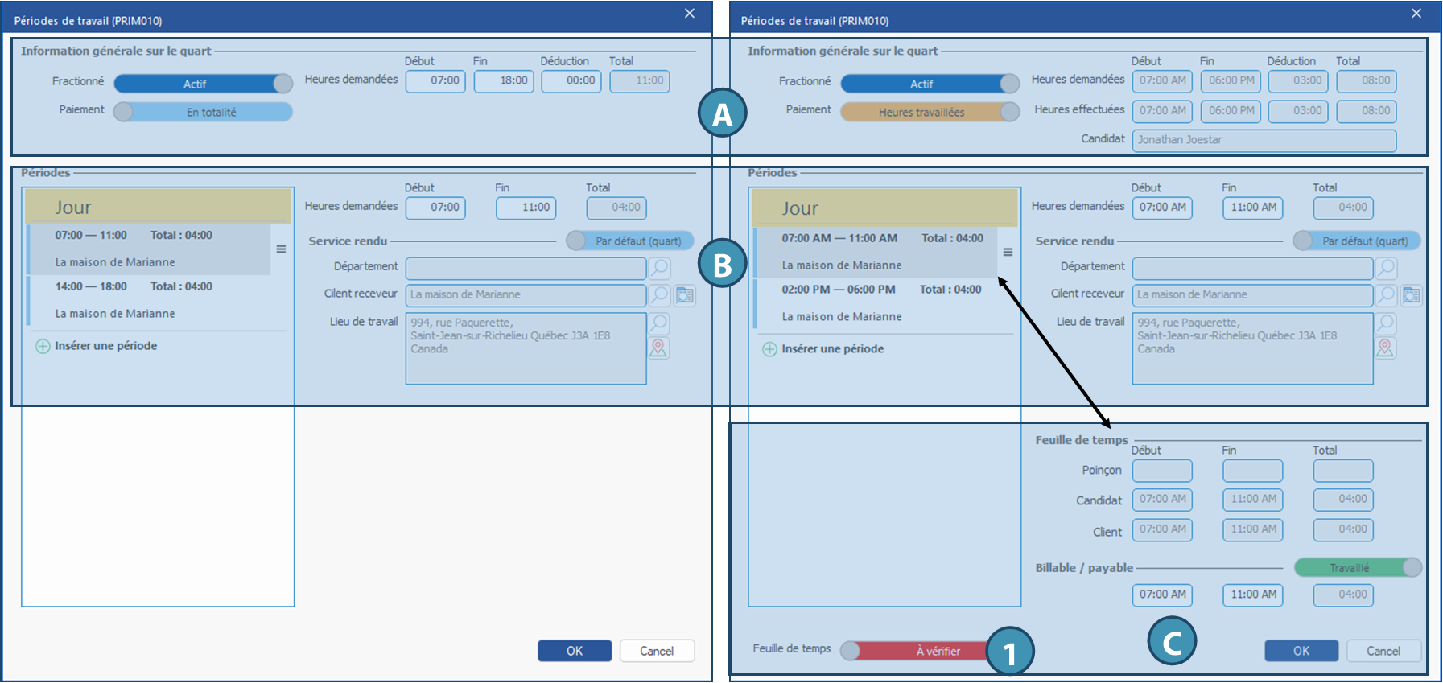
Task: Open Client receveur lookup in right dialog
Action: pos(1386,295)
